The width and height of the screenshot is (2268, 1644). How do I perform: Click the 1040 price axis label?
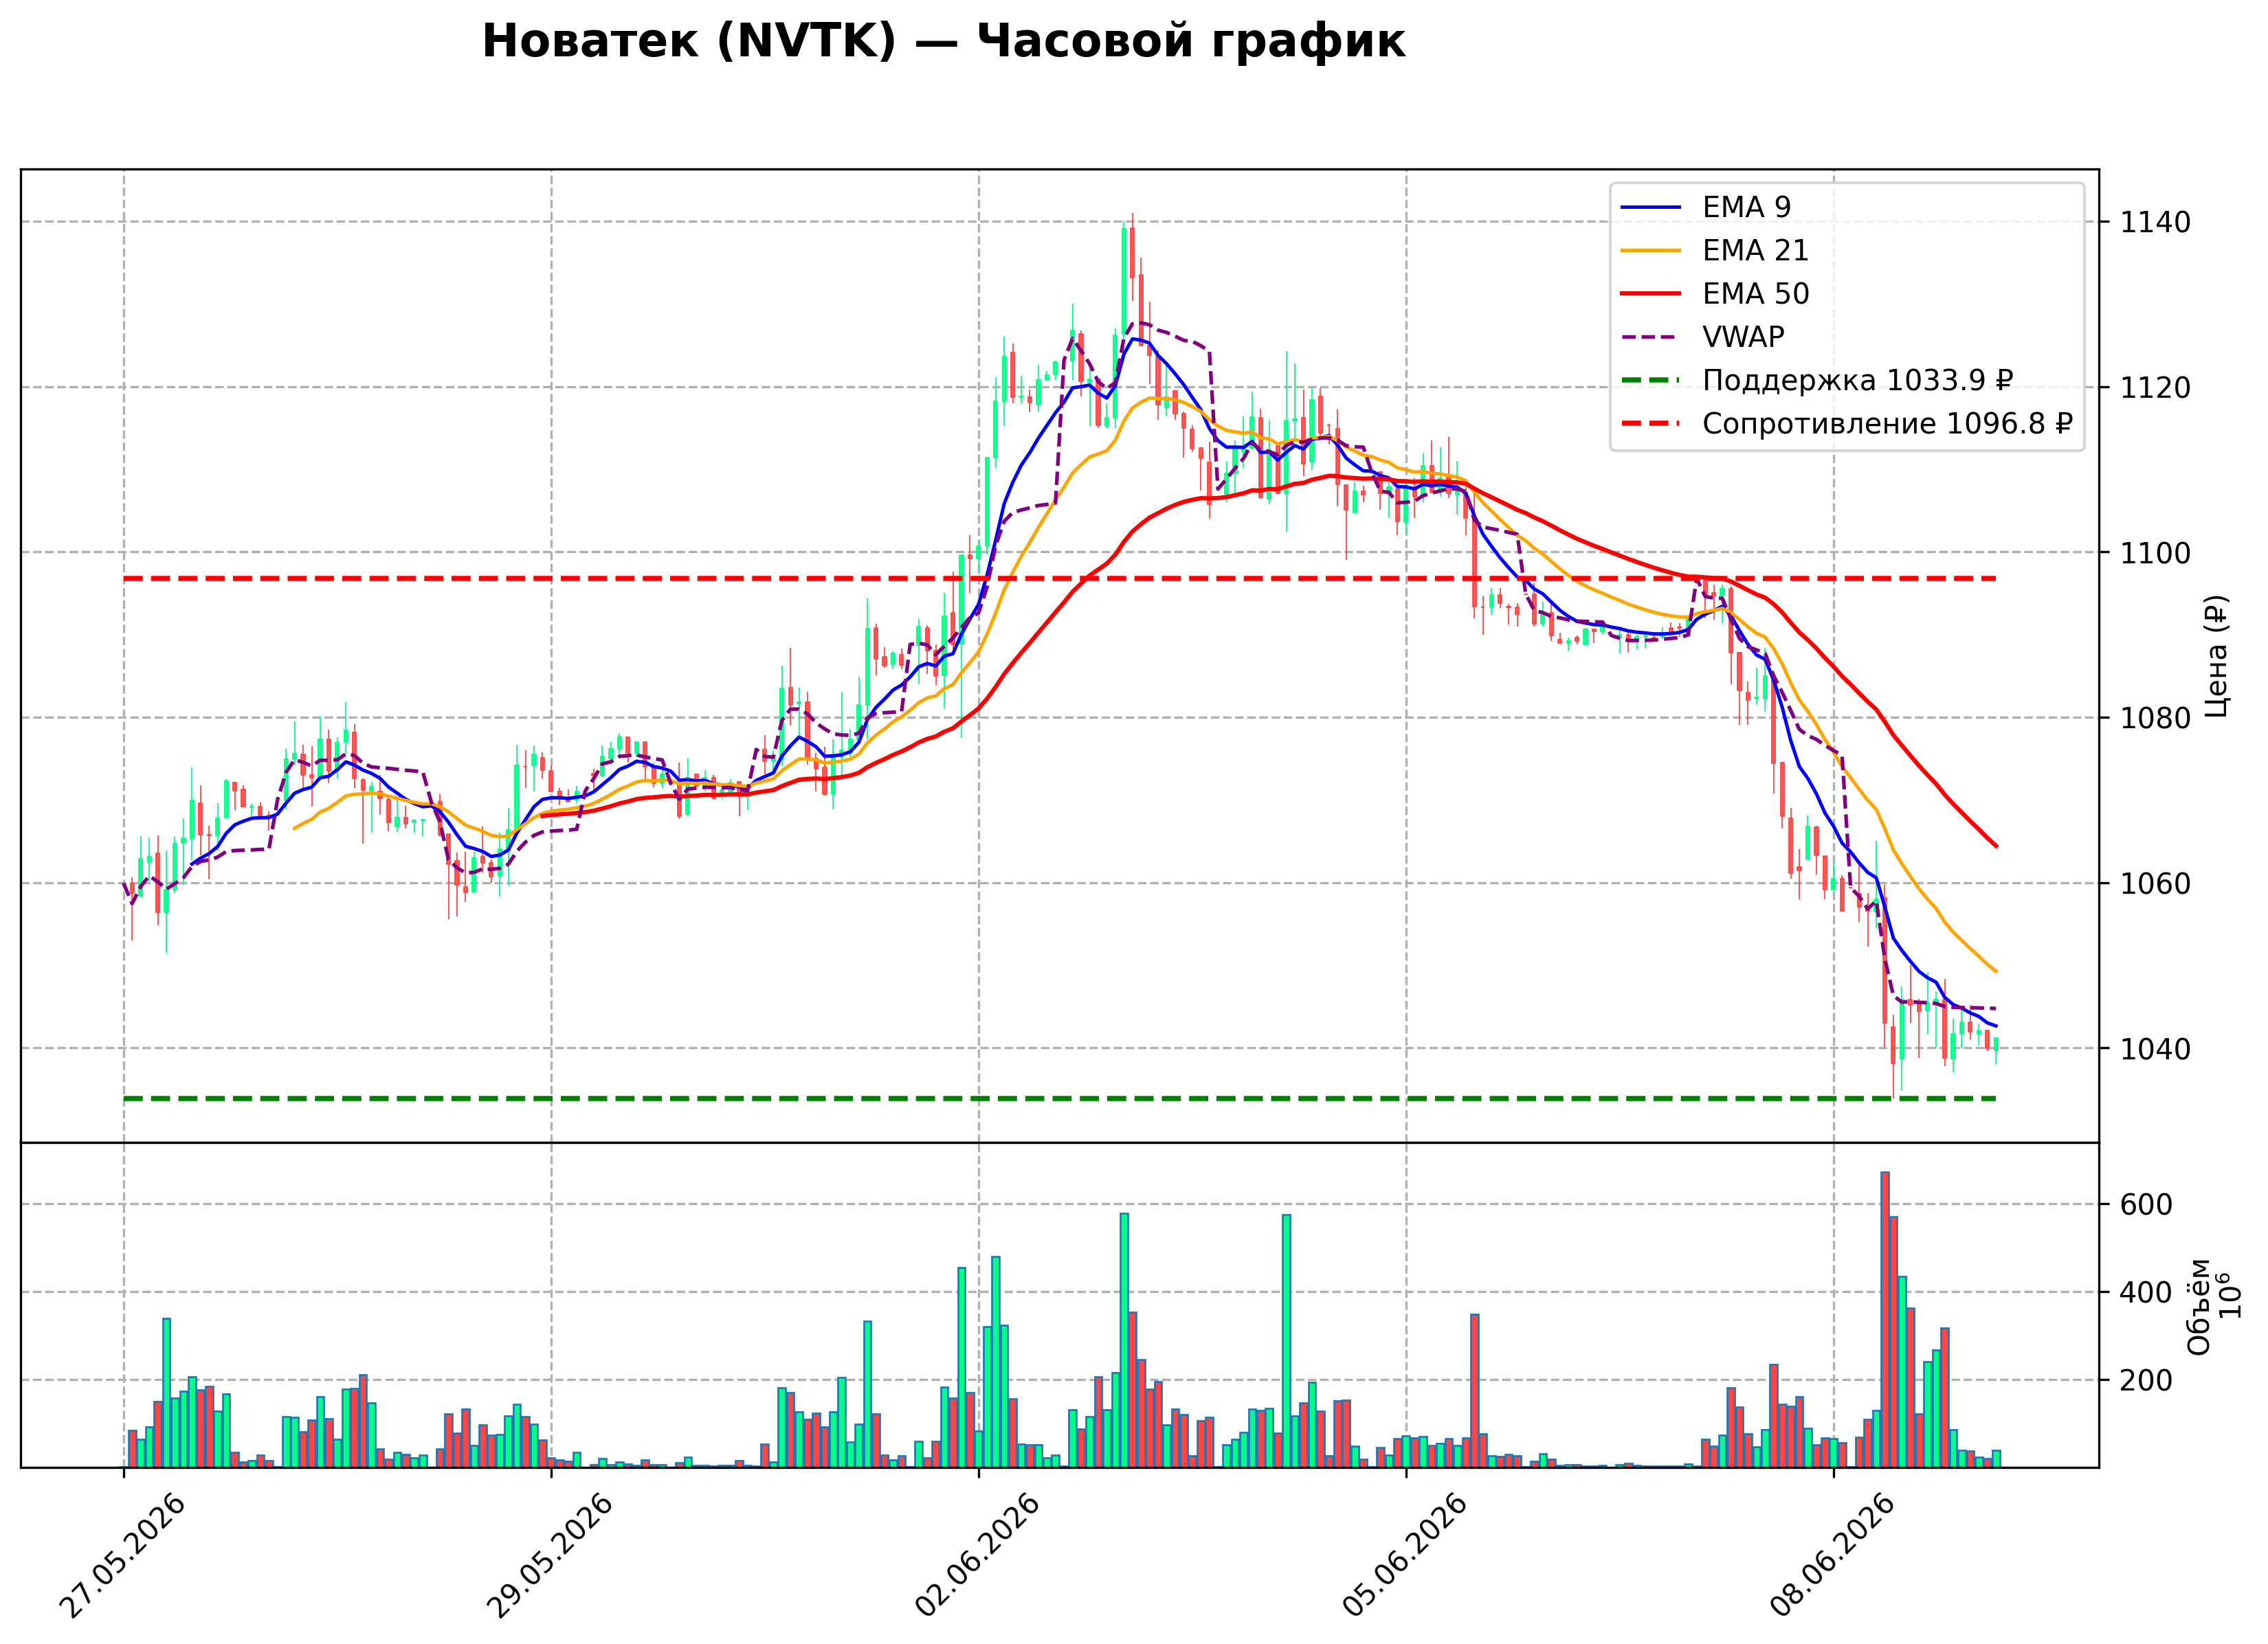[2155, 1048]
